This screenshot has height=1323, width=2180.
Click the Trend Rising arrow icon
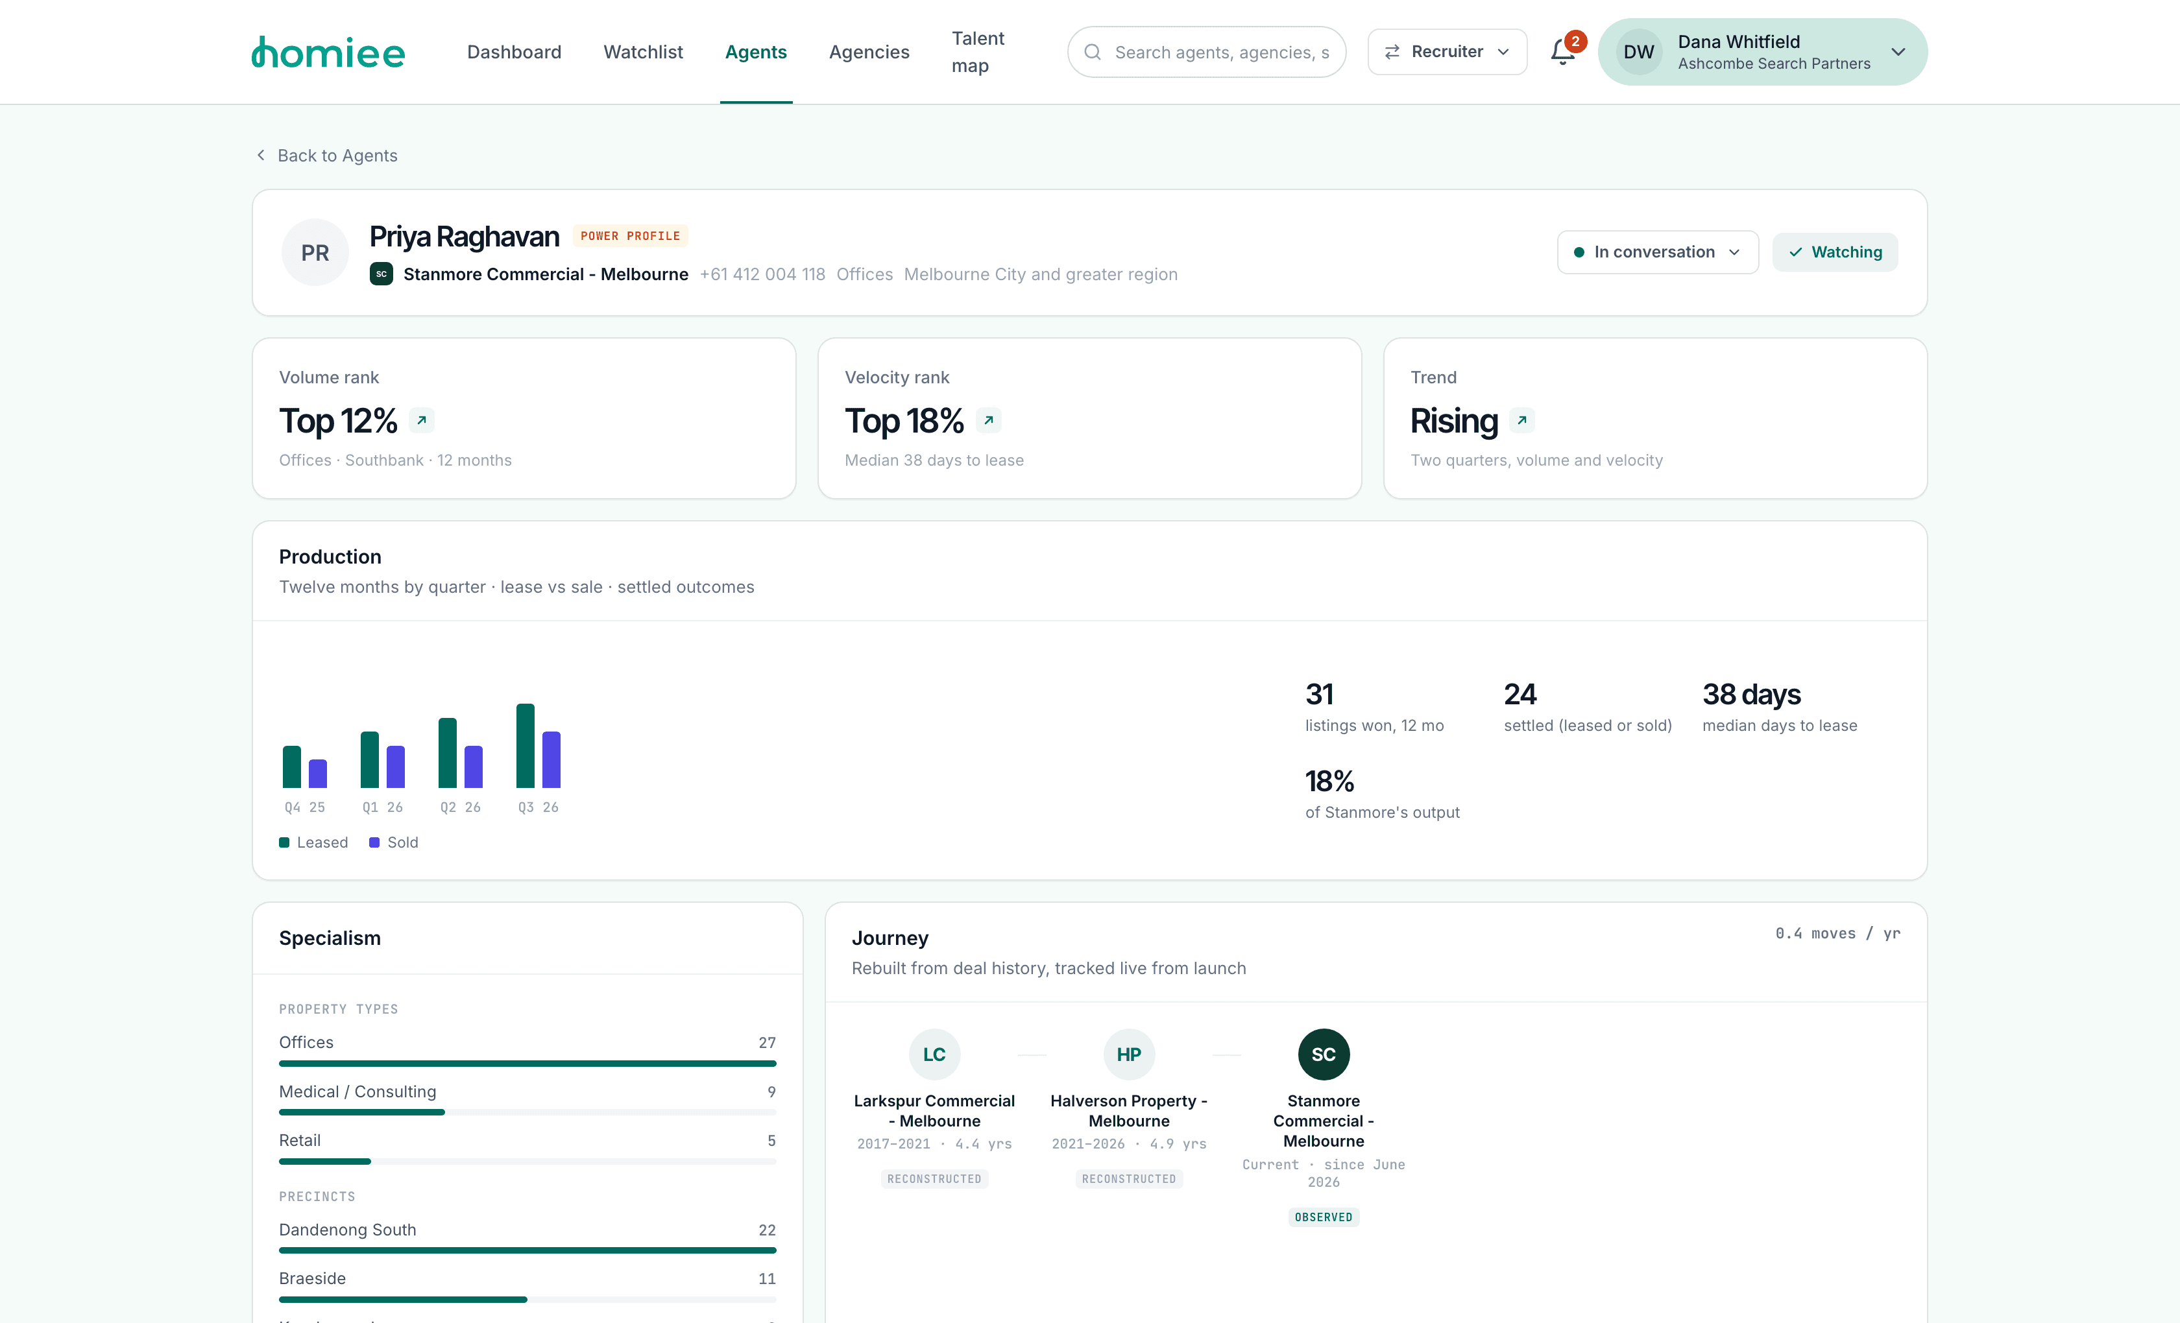coord(1521,421)
